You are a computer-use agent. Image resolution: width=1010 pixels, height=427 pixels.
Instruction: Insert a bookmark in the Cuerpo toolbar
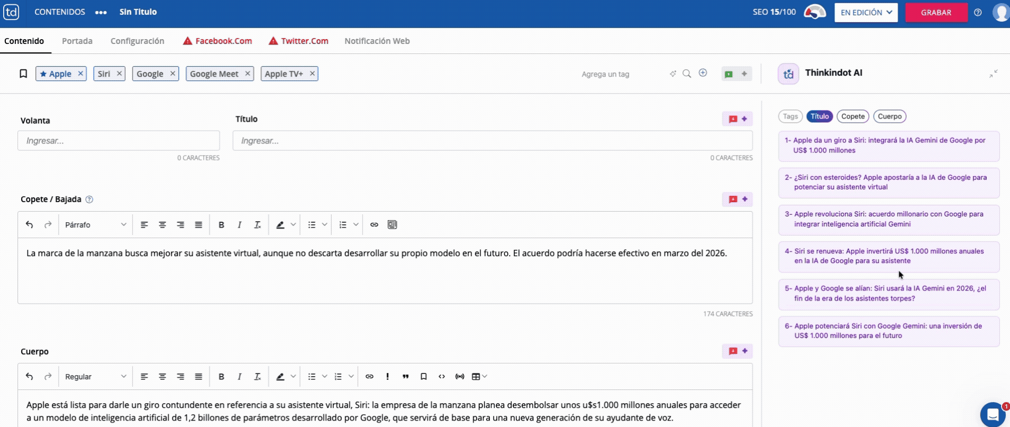tap(424, 377)
